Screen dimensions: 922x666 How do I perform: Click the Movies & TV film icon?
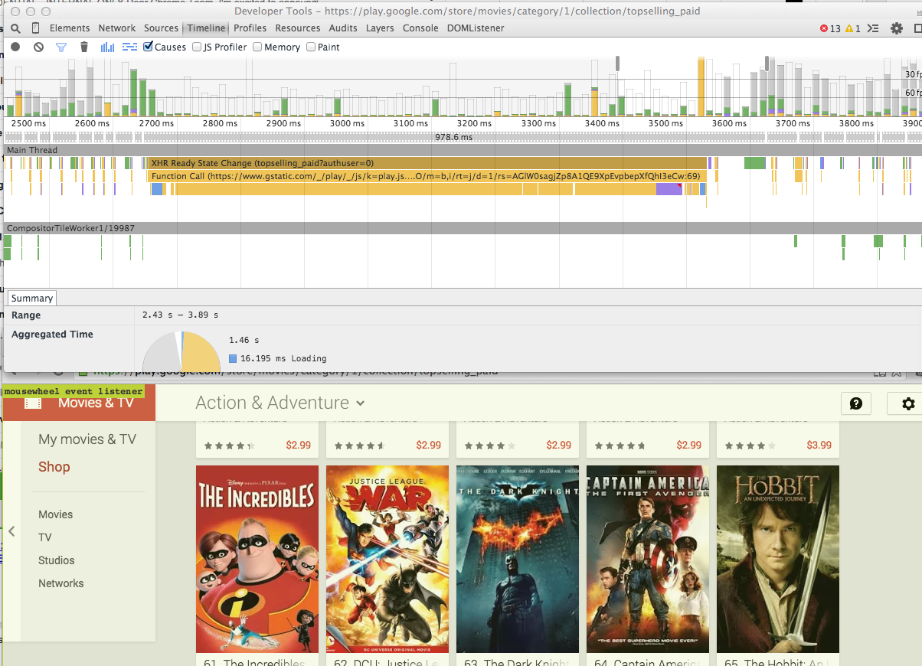(x=33, y=403)
